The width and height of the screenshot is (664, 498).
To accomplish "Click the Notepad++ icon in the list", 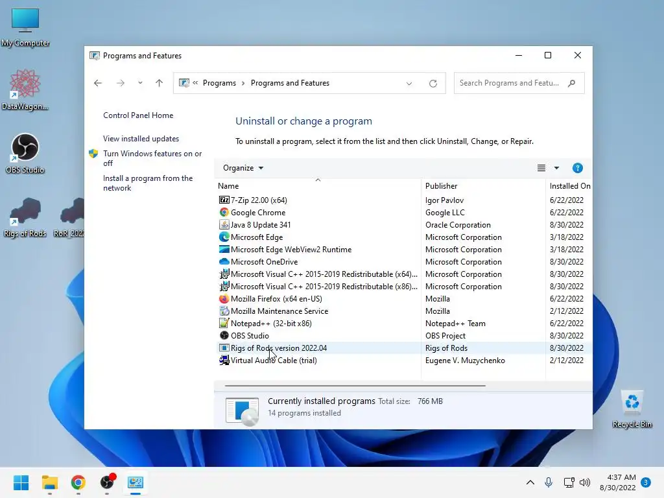I will [224, 323].
